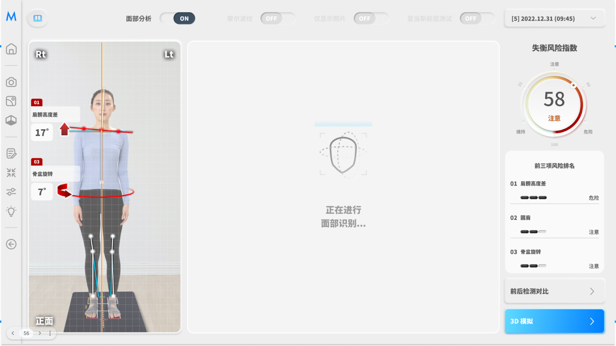Toggle 亚当斯前屈测试 switch on
Viewport: 616px width, 346px height.
(x=477, y=19)
